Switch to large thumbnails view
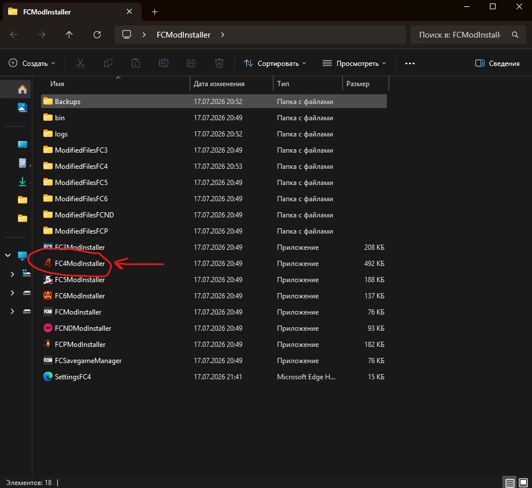The width and height of the screenshot is (532, 488). tap(523, 482)
